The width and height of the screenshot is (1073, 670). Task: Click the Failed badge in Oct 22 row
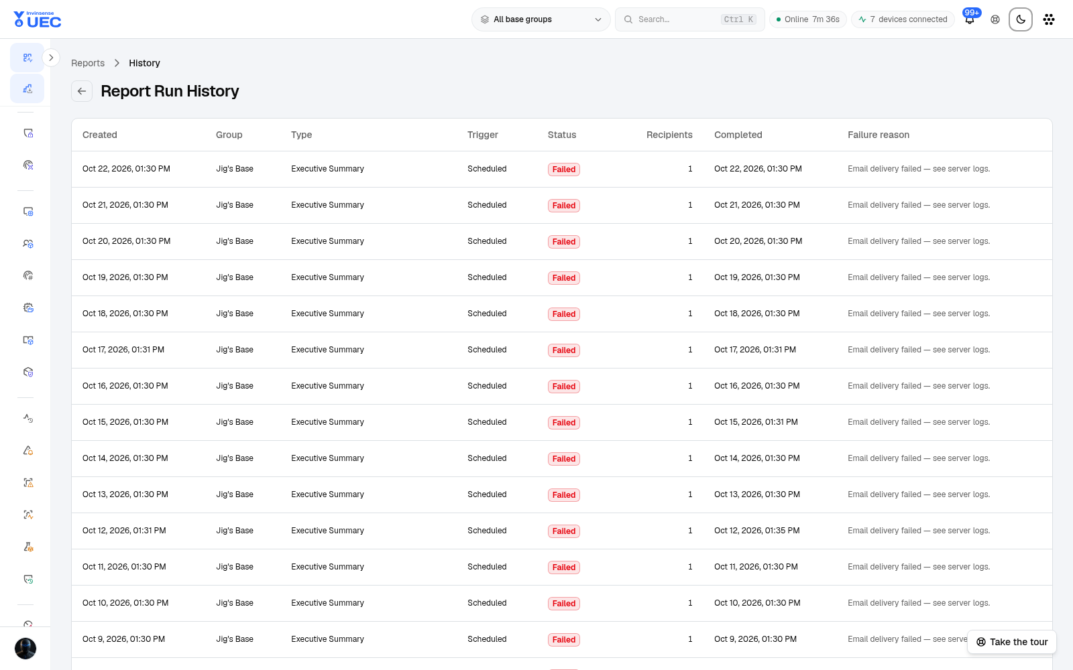point(564,170)
